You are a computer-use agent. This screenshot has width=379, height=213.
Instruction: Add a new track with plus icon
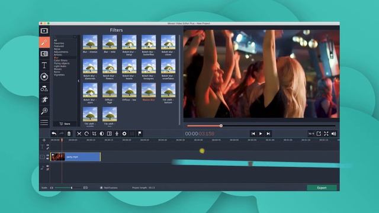44,140
